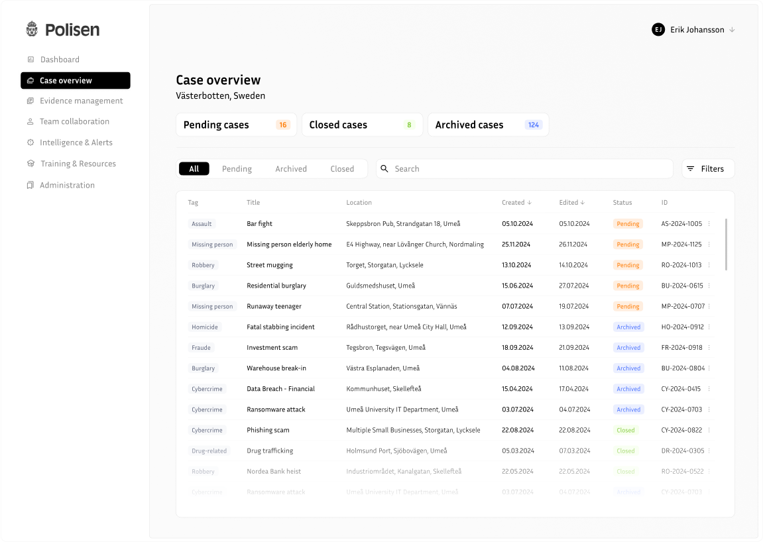Open Training & Resources graduation cap icon
The width and height of the screenshot is (763, 542).
click(30, 164)
